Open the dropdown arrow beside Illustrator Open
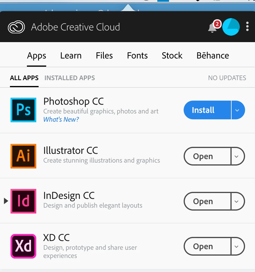 (237, 156)
